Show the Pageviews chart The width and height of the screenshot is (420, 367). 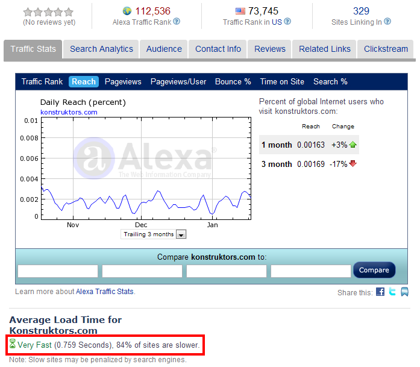(123, 82)
